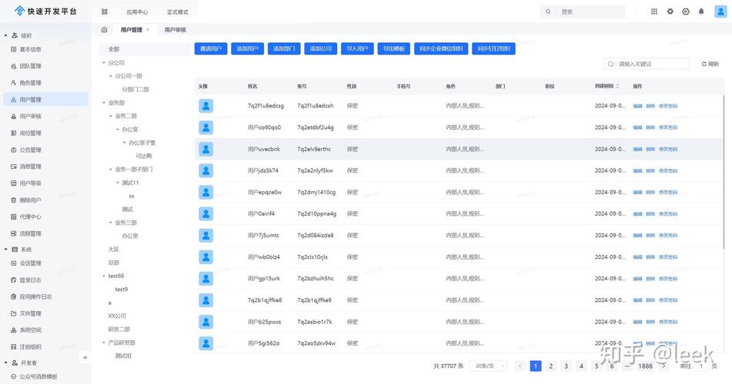732x384 pixels.
Task: Click the 删除用户 trash icon in the sidebar
Action: [14, 200]
